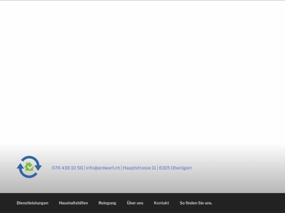Viewport: 285px width, 213px height.
Task: Go to the Haushaltshilfen page
Action: pos(73,203)
